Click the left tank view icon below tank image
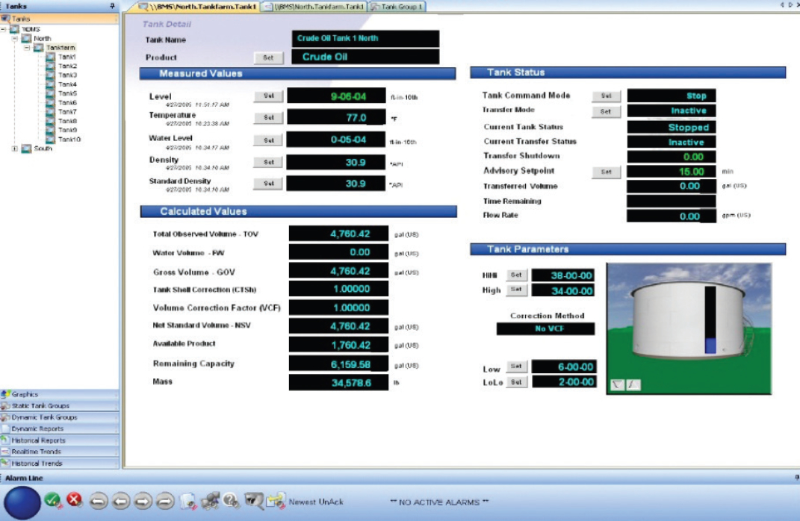This screenshot has width=800, height=521. click(x=617, y=384)
